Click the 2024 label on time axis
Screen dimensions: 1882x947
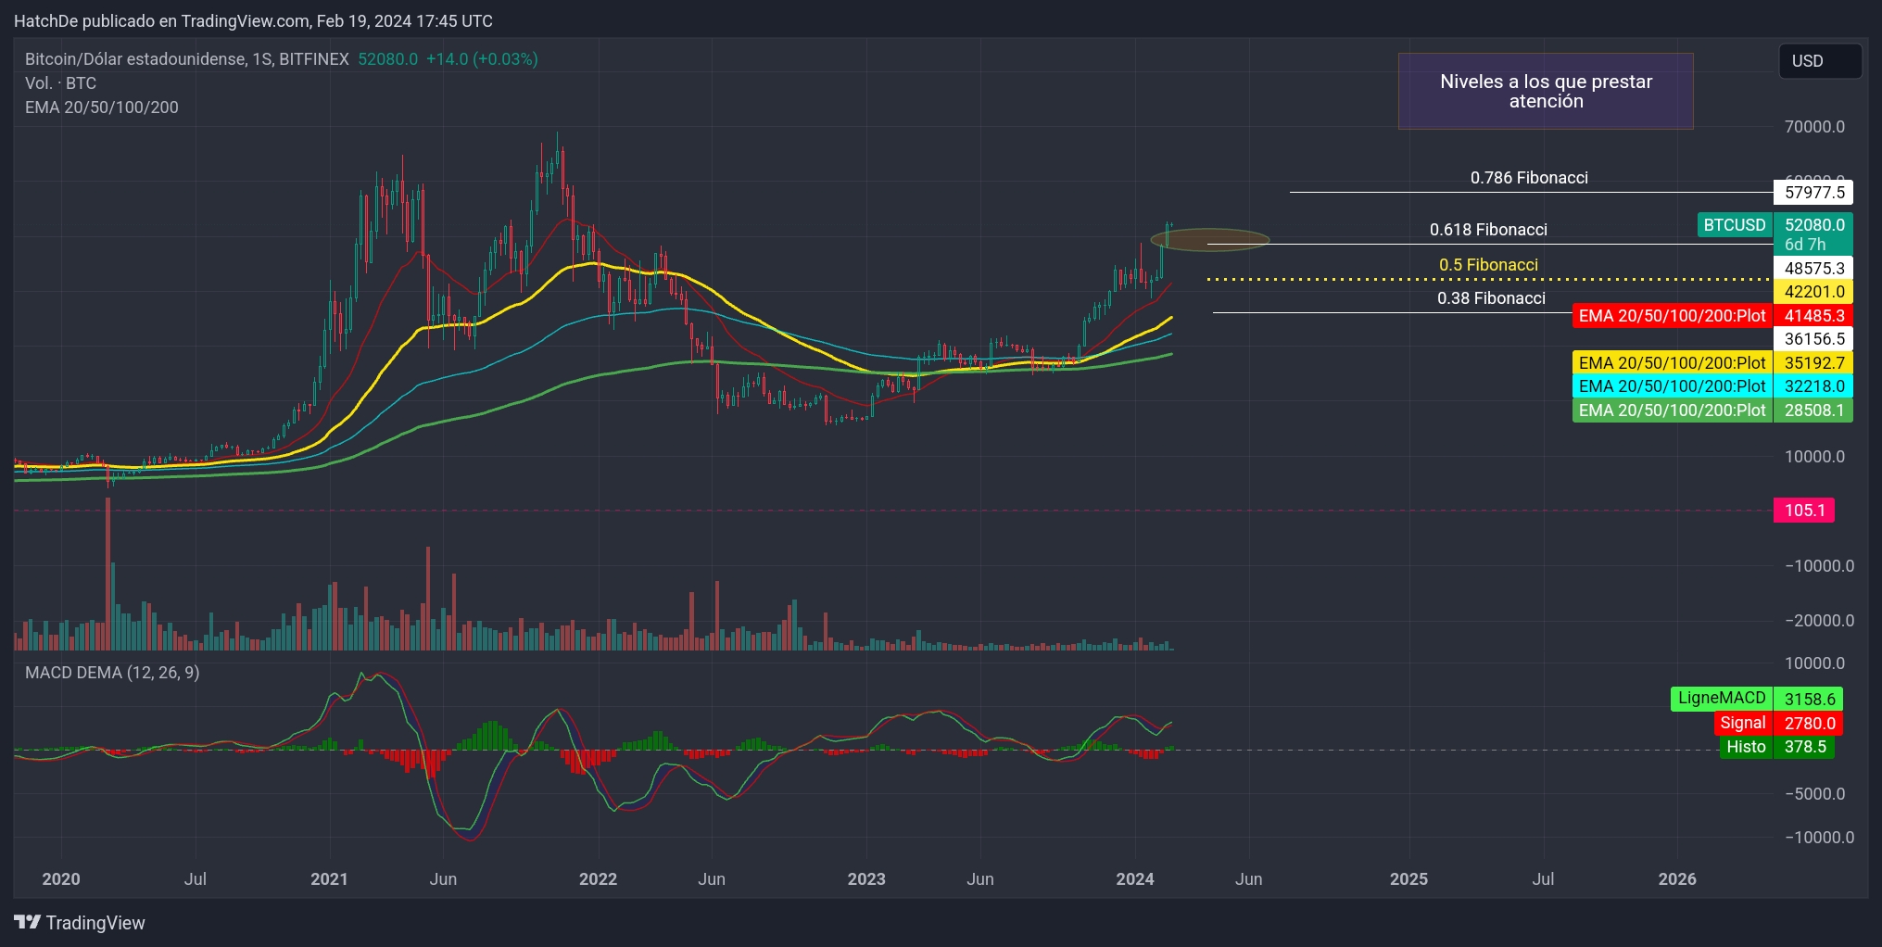(1135, 879)
